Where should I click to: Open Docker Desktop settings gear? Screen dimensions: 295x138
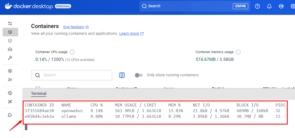coord(293,6)
